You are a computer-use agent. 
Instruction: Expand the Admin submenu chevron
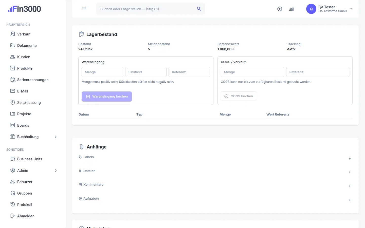point(56,170)
